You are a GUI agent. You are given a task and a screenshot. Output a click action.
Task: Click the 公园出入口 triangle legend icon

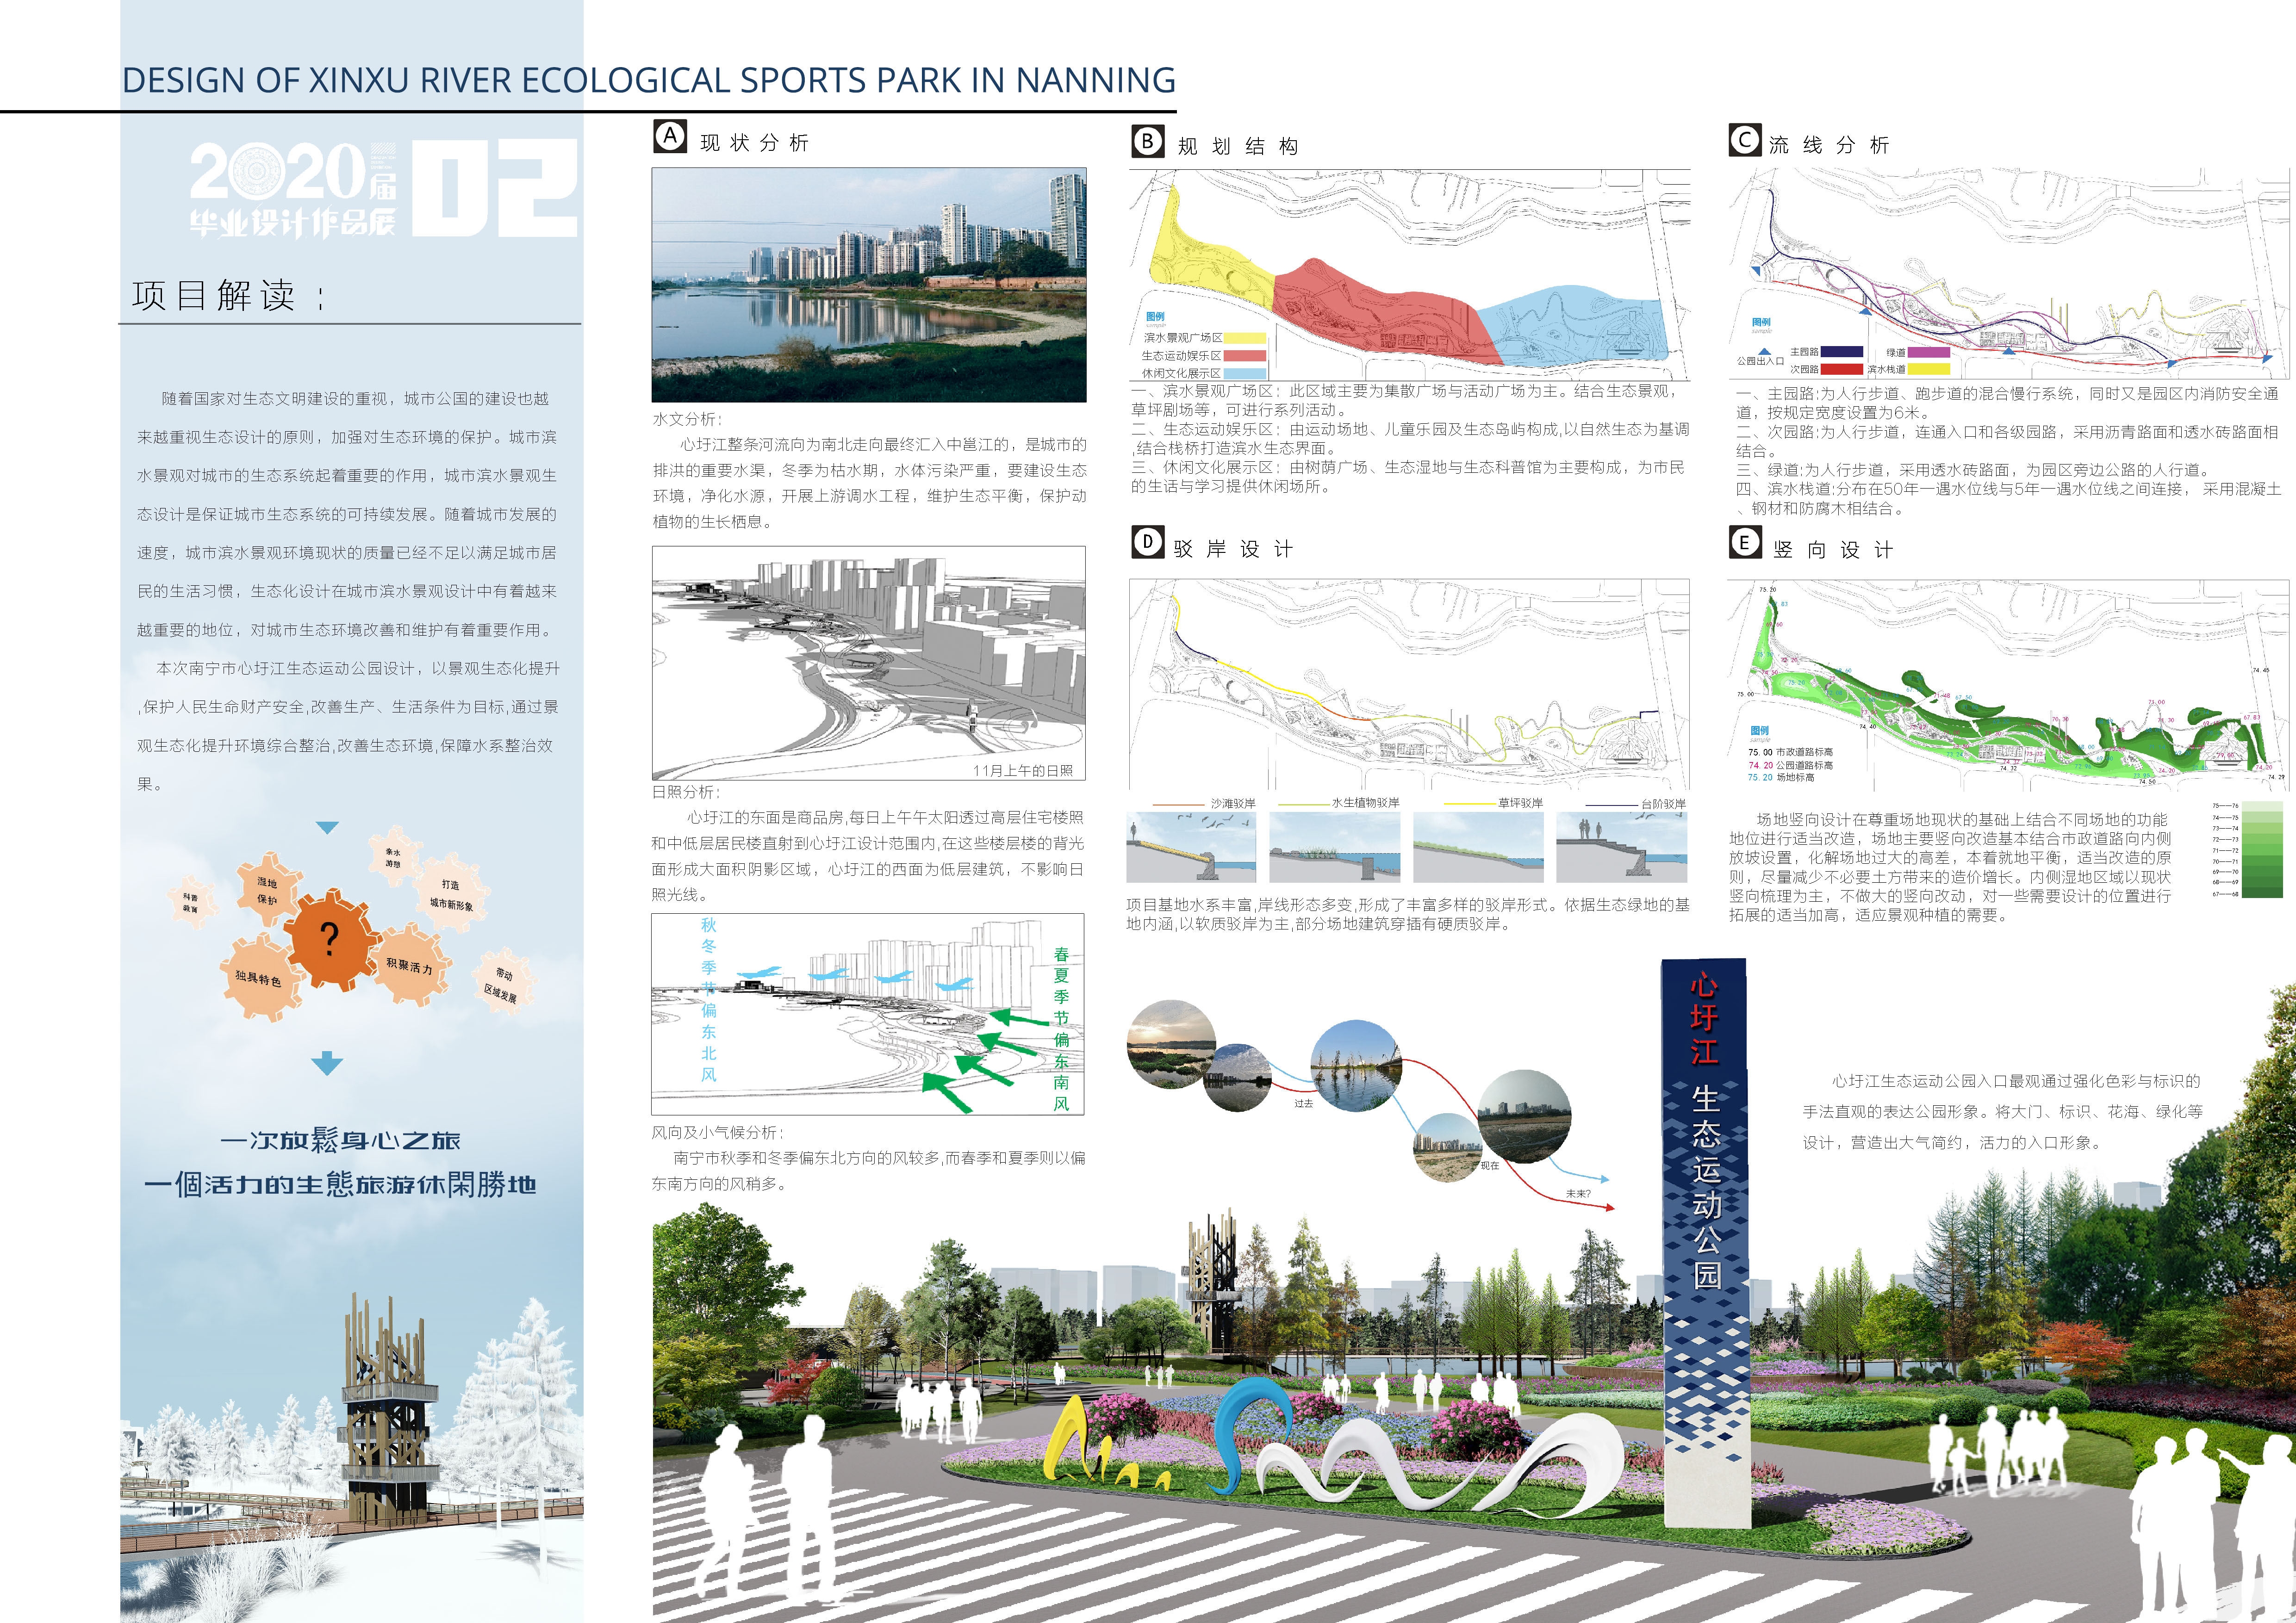[1764, 352]
